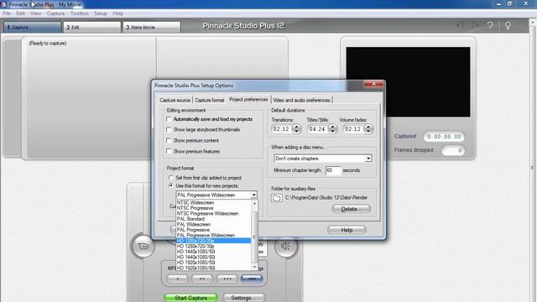
Task: Select the three-dot capture quality preset
Action: tap(227, 279)
